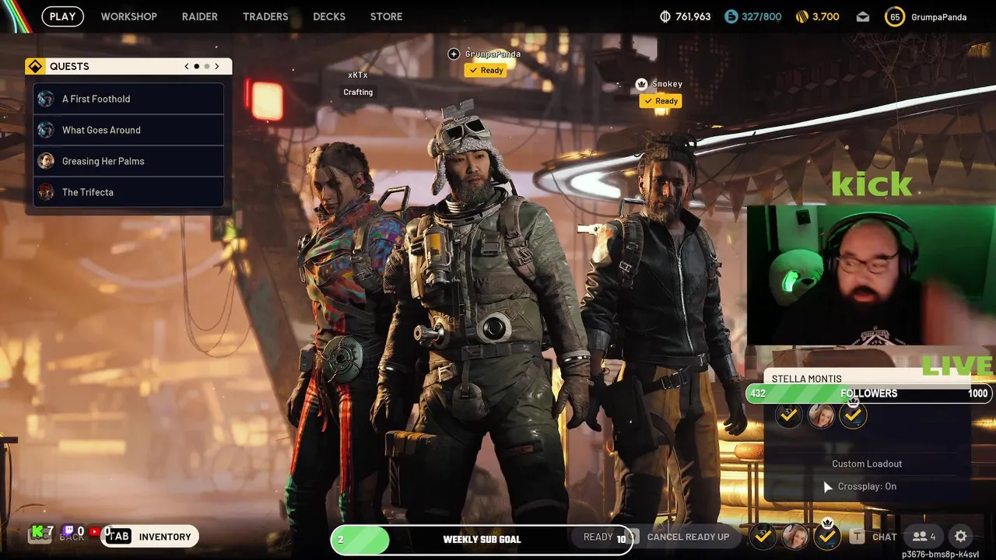Select the DECKS tab
Image resolution: width=996 pixels, height=560 pixels.
coord(329,16)
